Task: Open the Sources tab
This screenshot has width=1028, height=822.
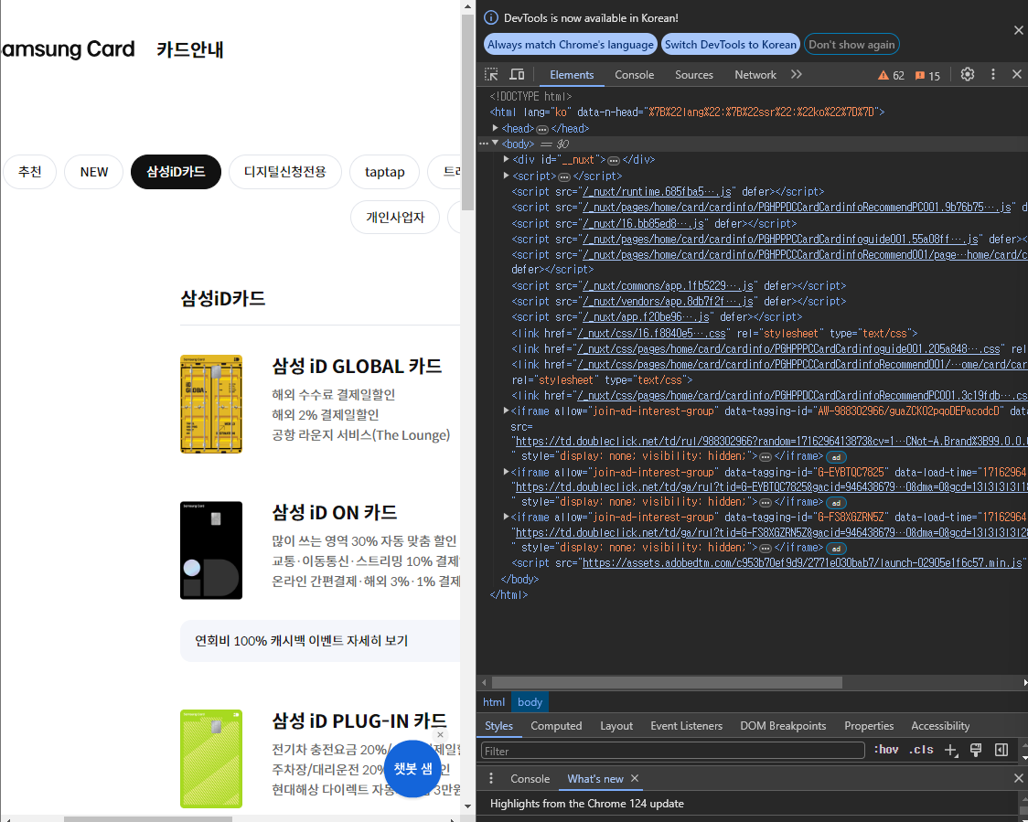Action: click(693, 75)
